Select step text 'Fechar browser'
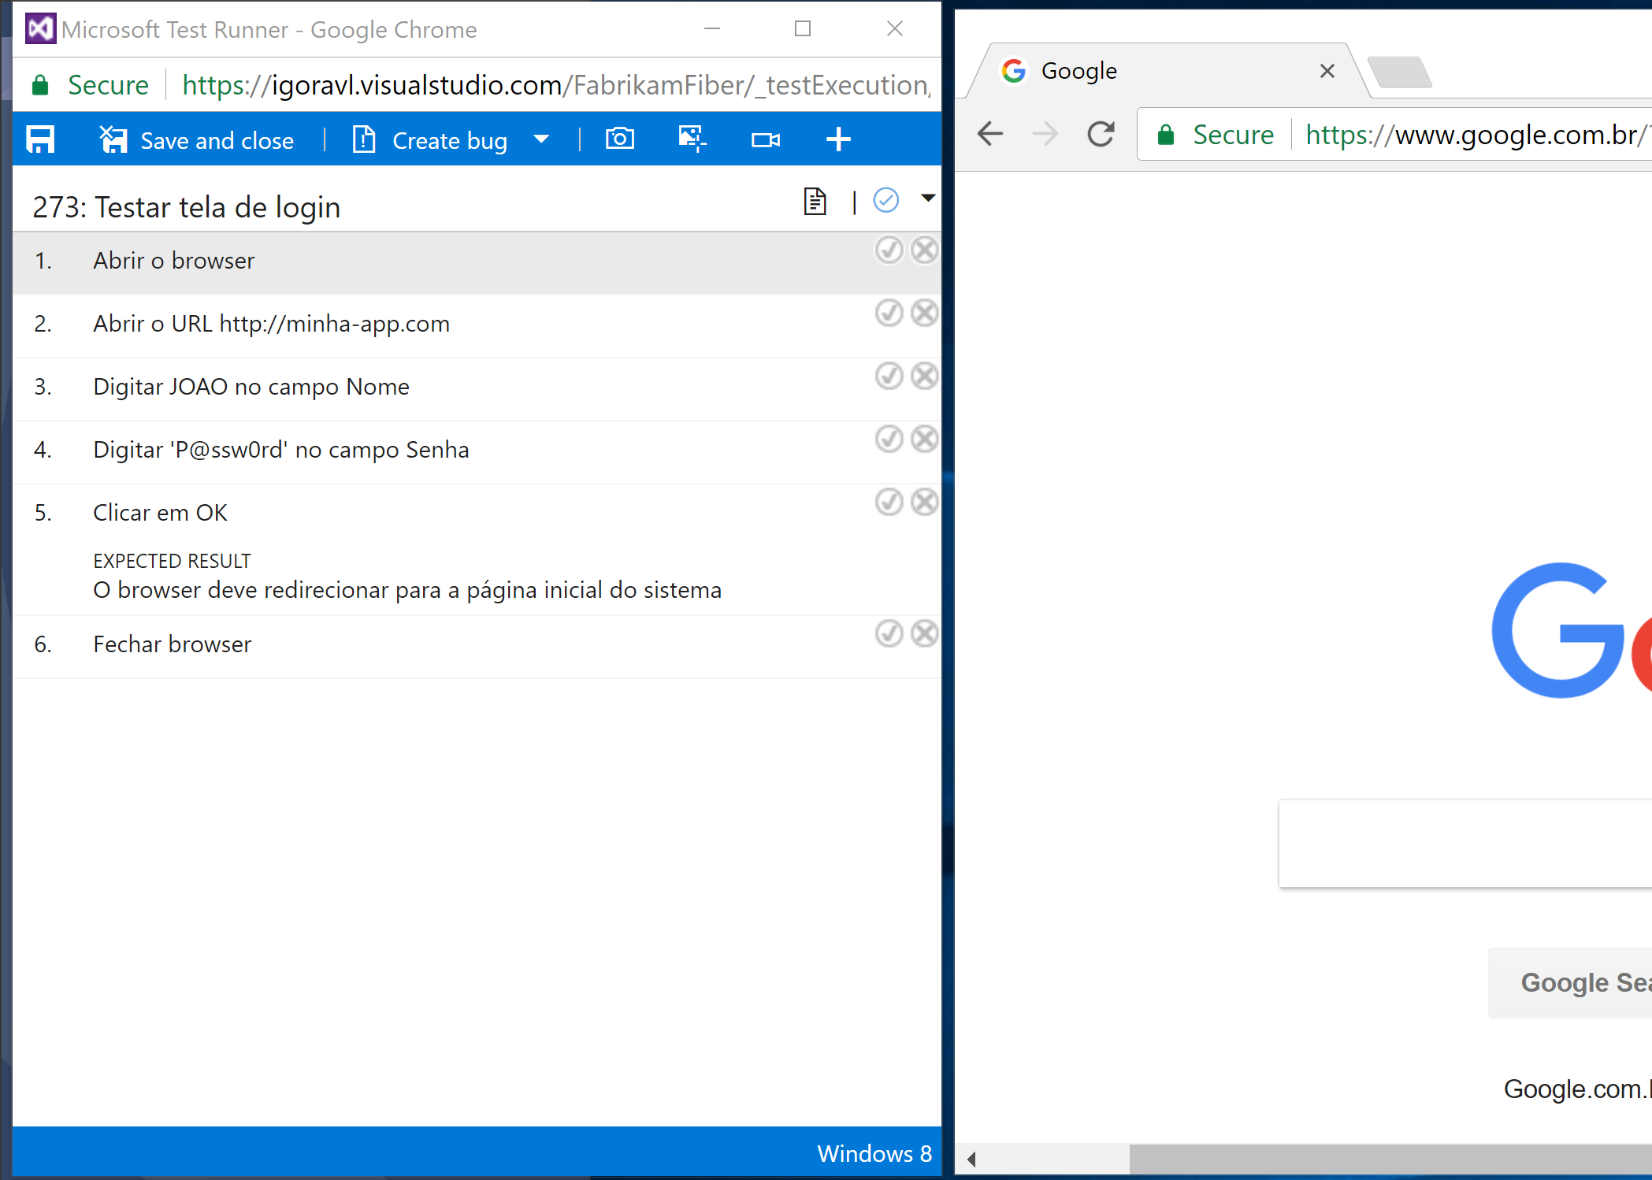Screen dimensions: 1652x1180 pos(173,644)
